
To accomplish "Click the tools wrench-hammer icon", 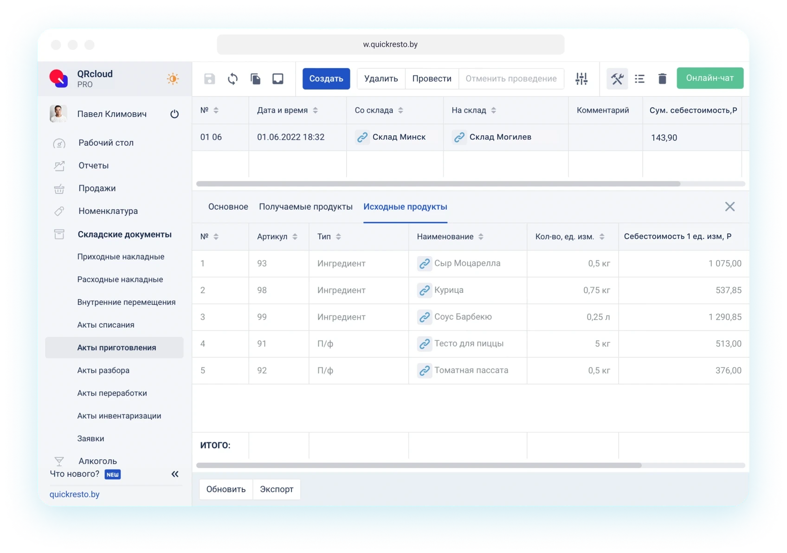I will click(x=617, y=79).
